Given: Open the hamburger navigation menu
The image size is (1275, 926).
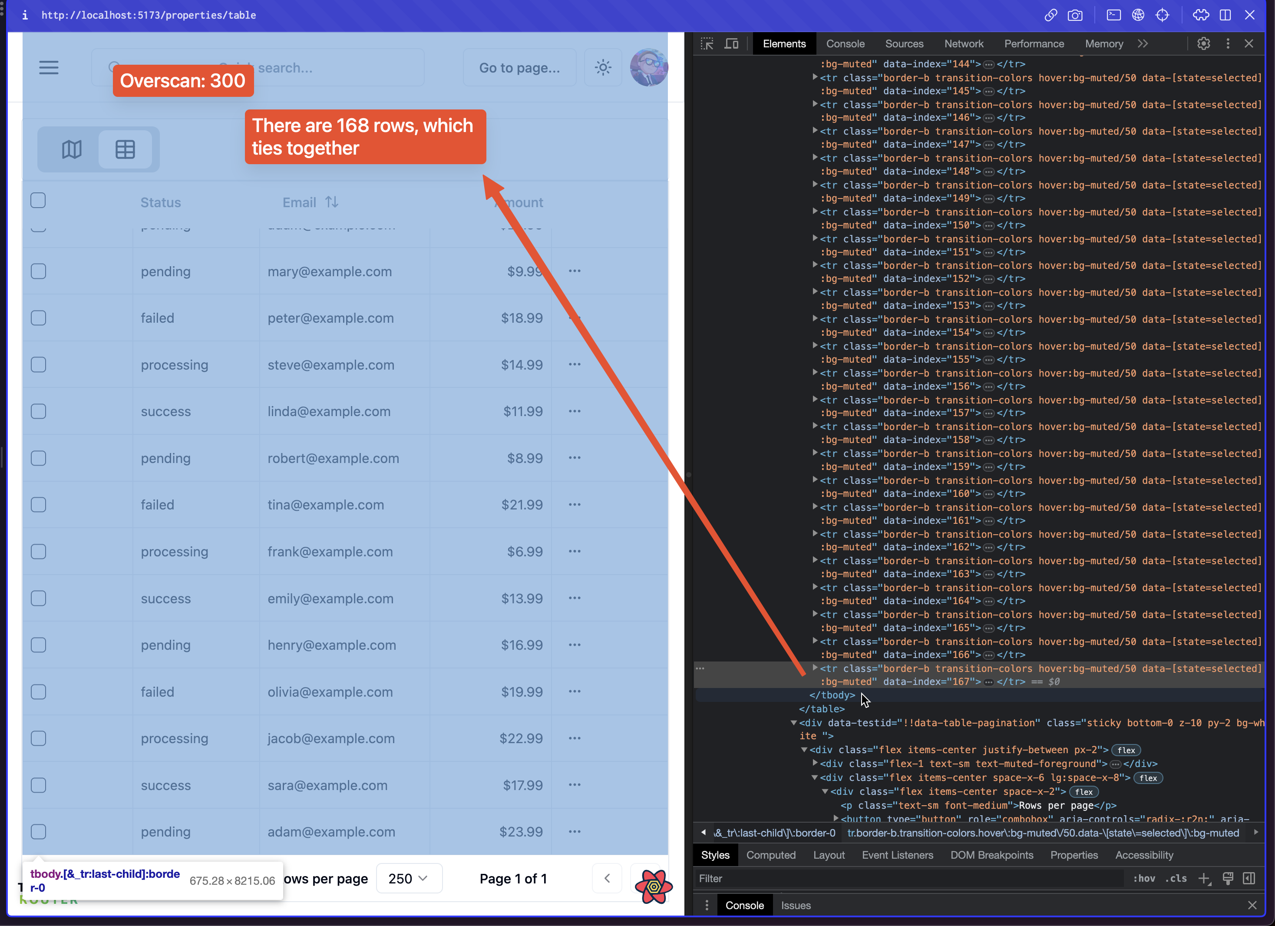Looking at the screenshot, I should (x=49, y=67).
